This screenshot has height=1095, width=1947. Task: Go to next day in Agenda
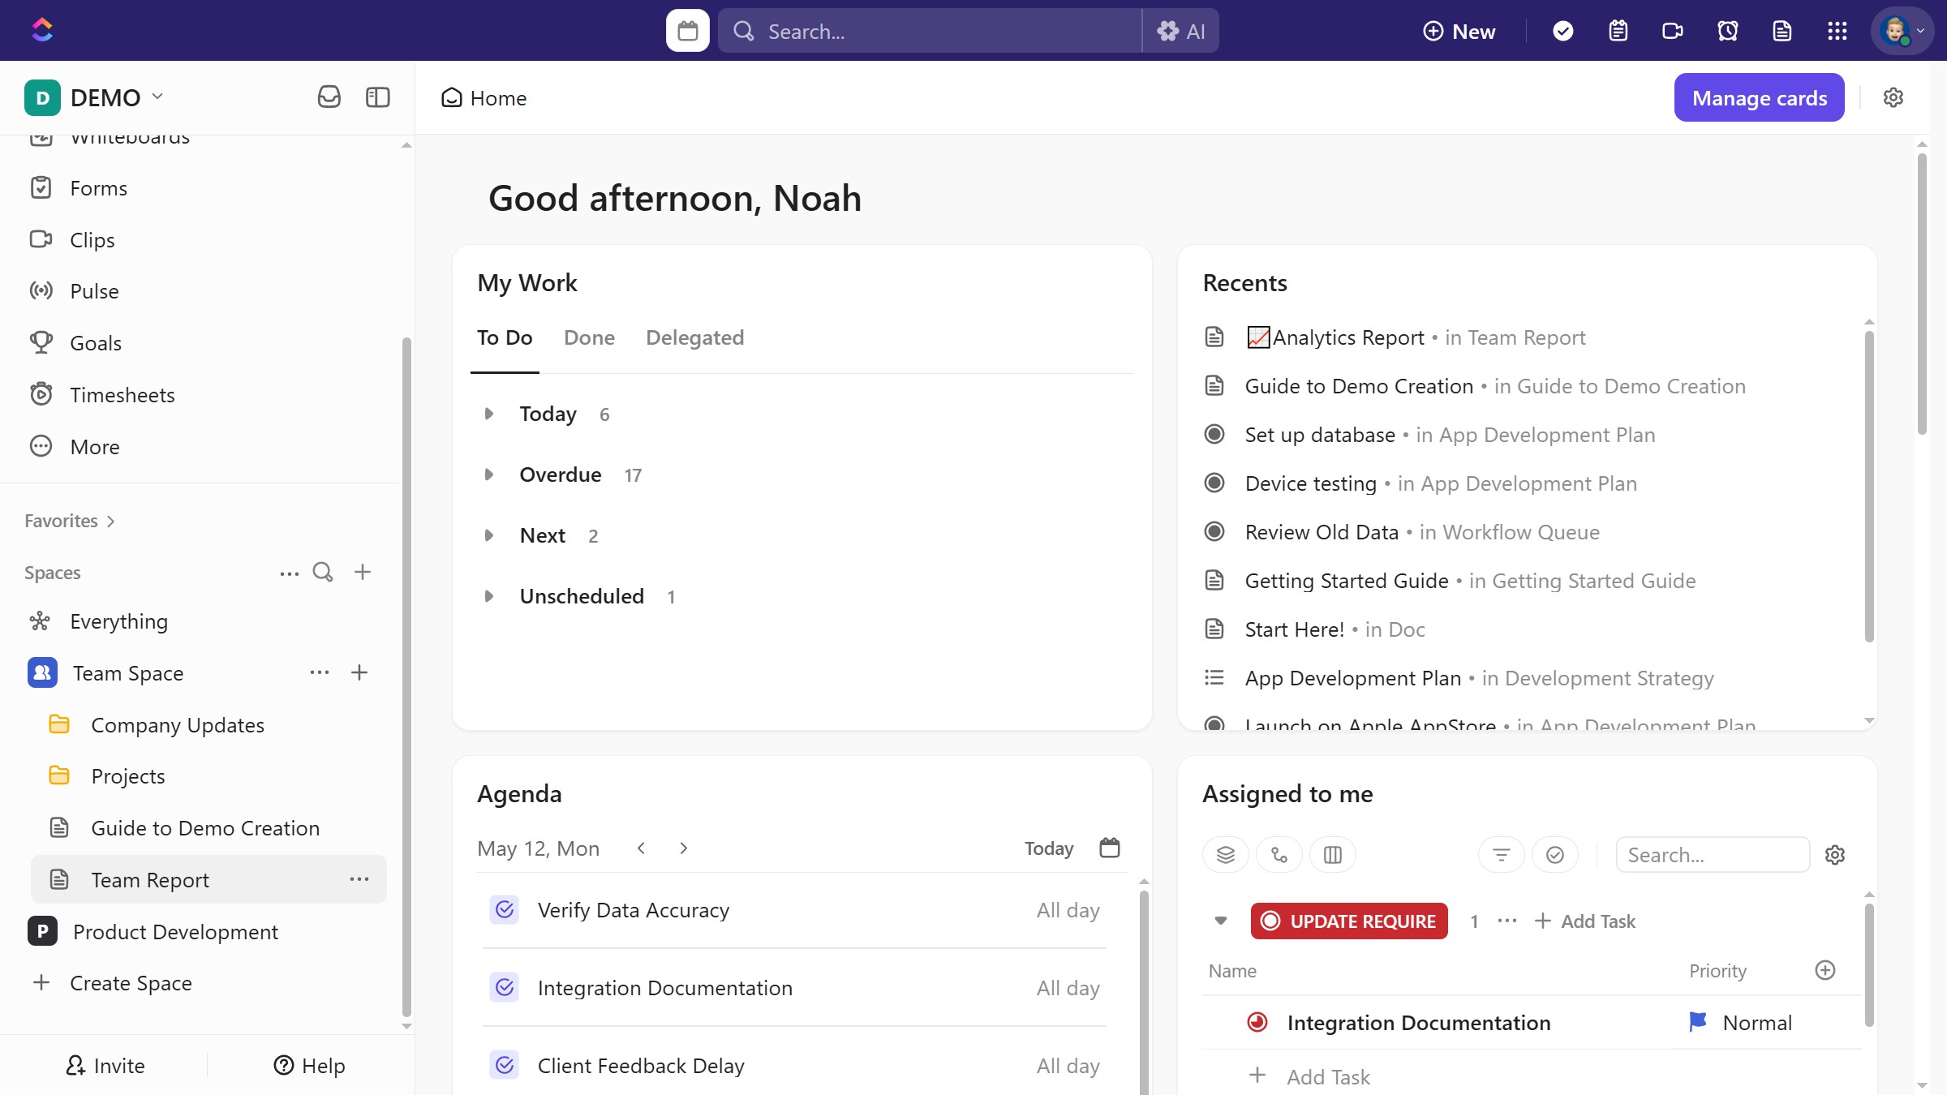(x=683, y=848)
